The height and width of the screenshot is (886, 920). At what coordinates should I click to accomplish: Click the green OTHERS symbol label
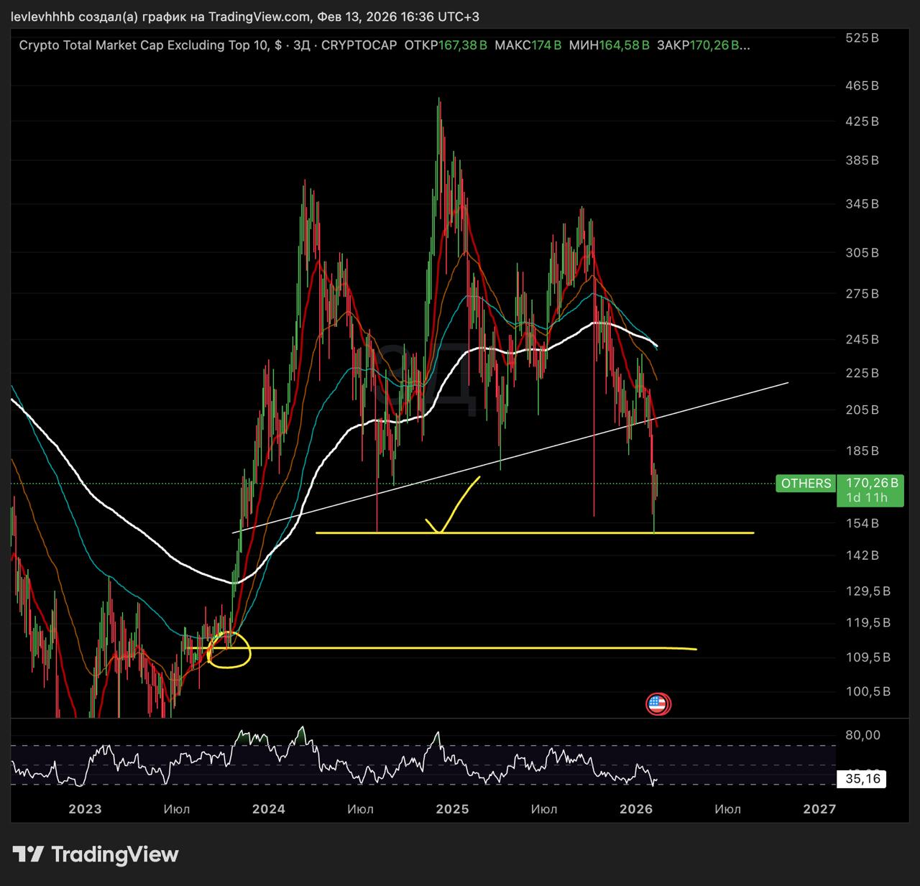point(806,484)
